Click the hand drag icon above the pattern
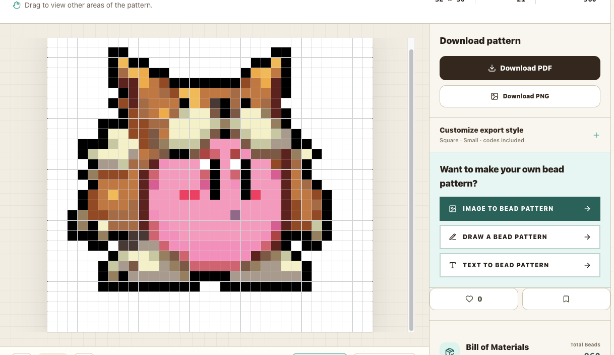The image size is (614, 355). (17, 5)
